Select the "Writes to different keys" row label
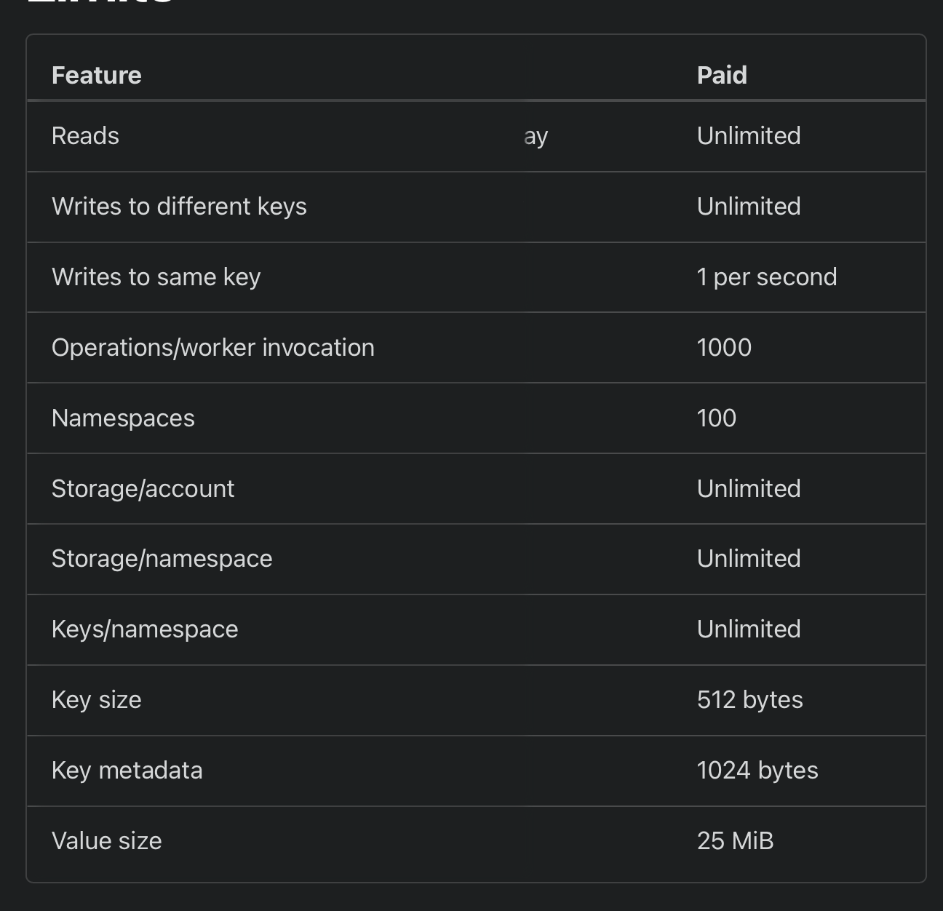943x911 pixels. (x=179, y=207)
